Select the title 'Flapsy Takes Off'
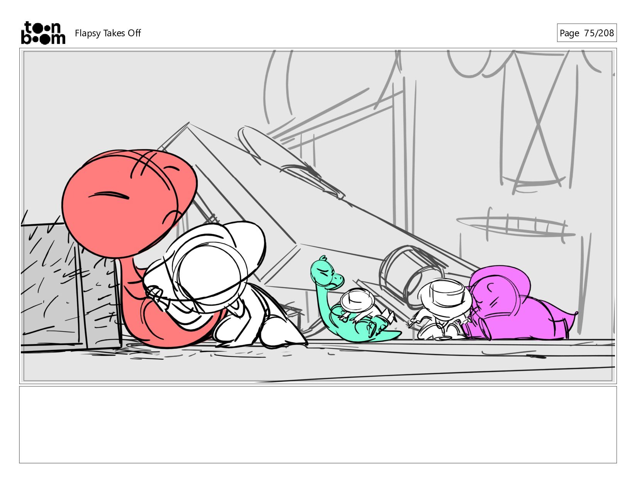This screenshot has width=637, height=492. pos(108,33)
